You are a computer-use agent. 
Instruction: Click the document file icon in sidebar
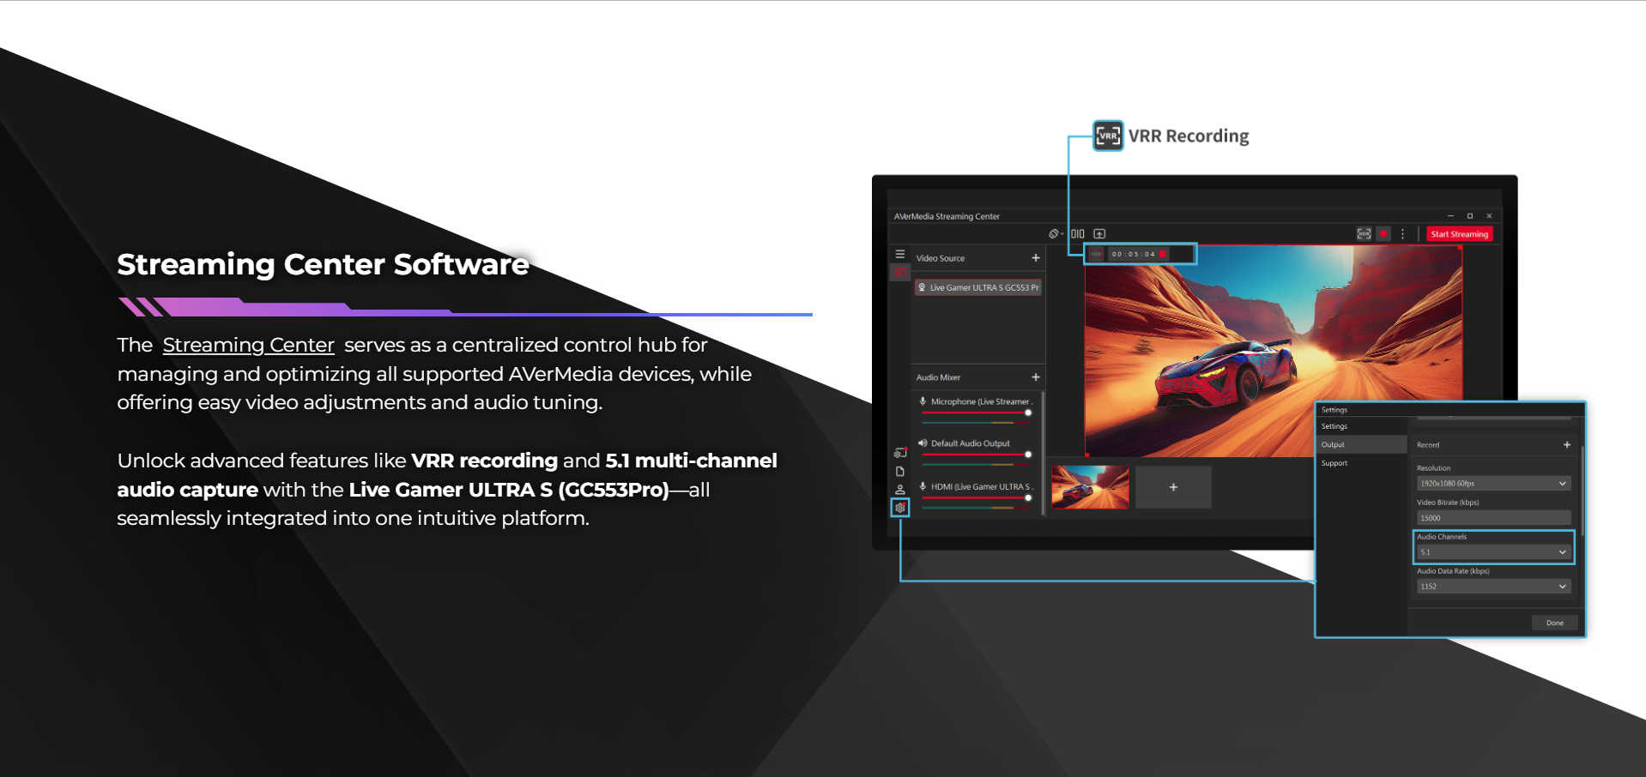coord(899,472)
